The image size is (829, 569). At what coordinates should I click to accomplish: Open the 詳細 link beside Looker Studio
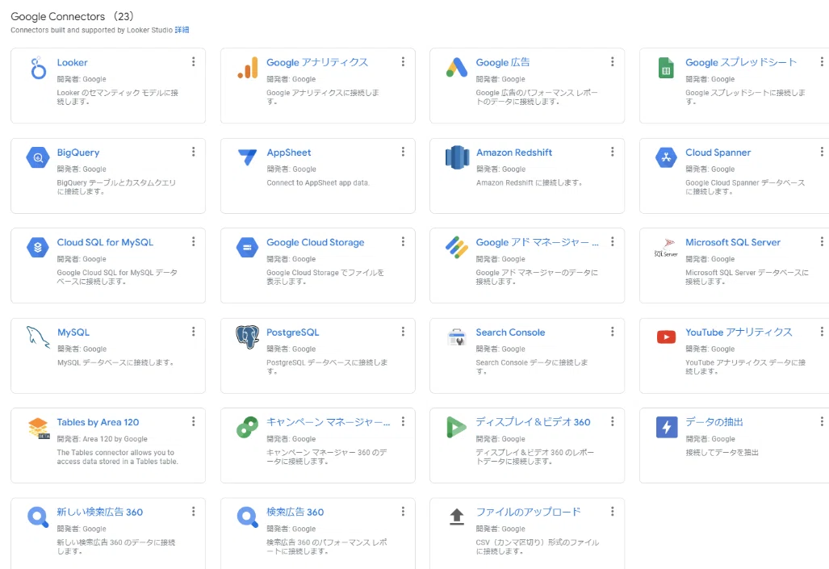click(182, 30)
